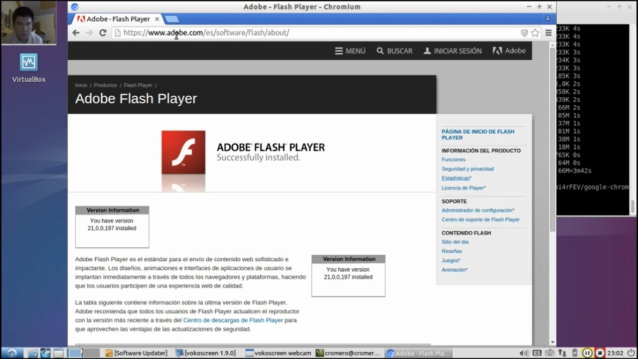Screen dimensions: 638x359
Task: Open the Animación sidebar link
Action: (x=455, y=270)
